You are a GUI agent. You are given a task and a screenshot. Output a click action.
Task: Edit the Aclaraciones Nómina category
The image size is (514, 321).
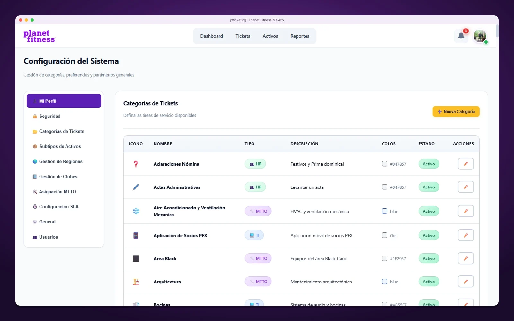(465, 164)
